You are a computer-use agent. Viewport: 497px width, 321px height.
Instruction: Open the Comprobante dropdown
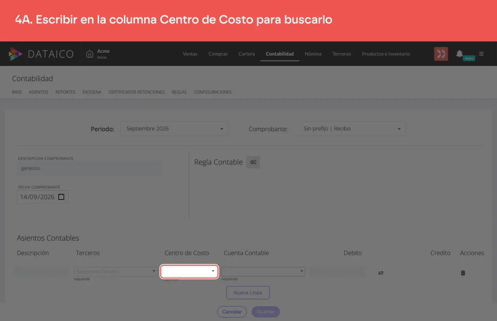[352, 128]
